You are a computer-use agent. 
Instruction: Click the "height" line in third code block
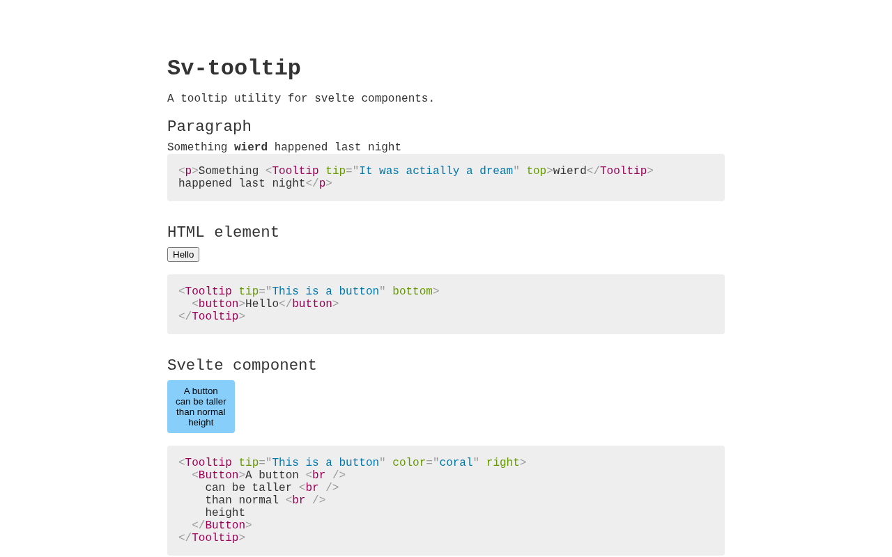225,513
